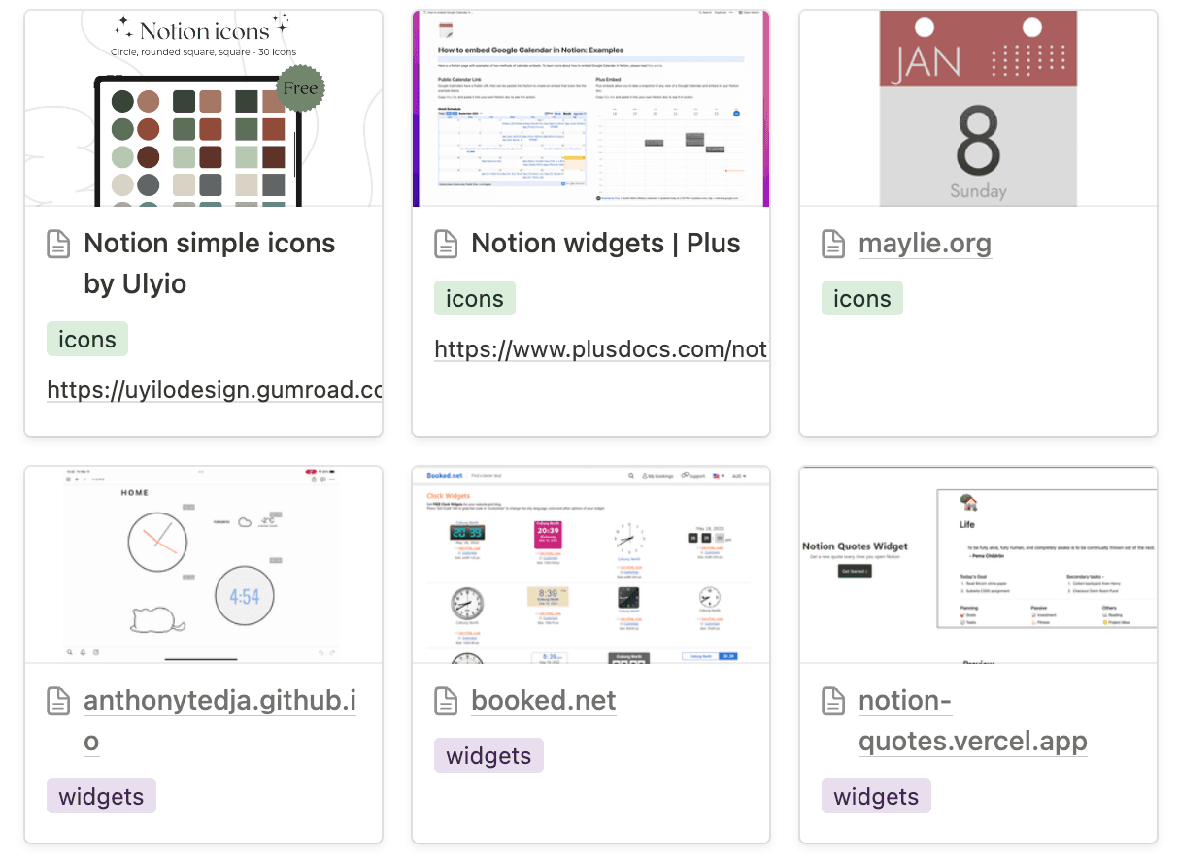
Task: Toggle the "widgets" tag under booked.net
Action: (488, 755)
